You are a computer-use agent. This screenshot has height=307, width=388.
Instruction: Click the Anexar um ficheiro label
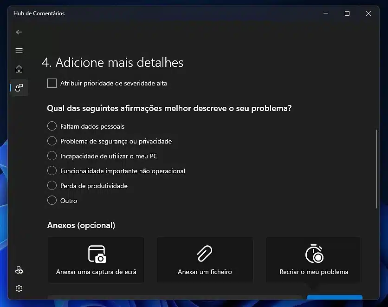(x=205, y=272)
